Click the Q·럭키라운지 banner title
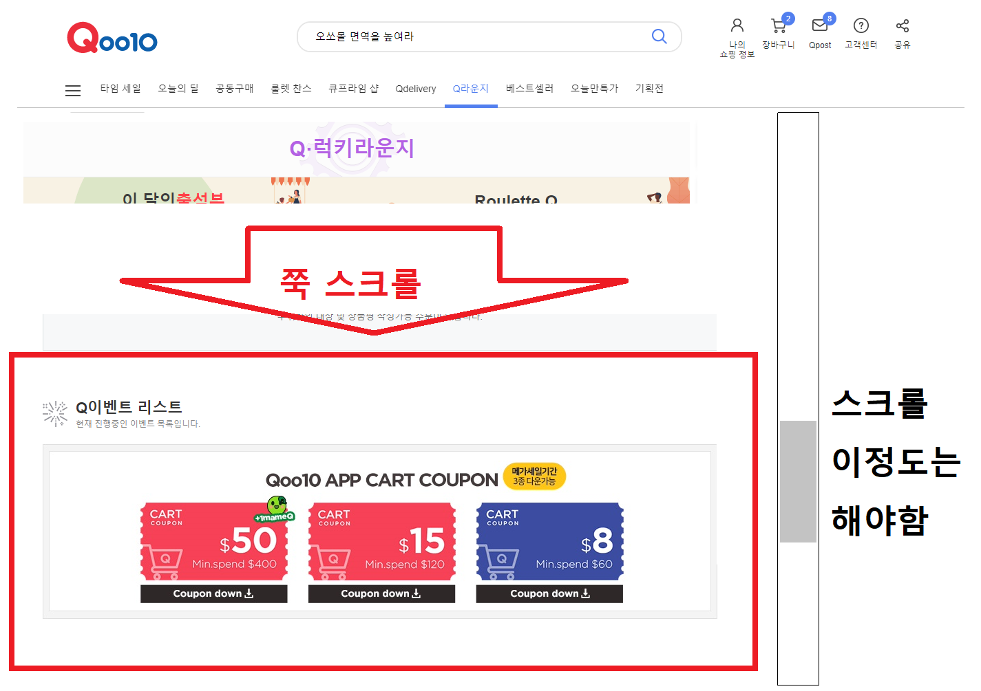The image size is (981, 691). point(352,148)
